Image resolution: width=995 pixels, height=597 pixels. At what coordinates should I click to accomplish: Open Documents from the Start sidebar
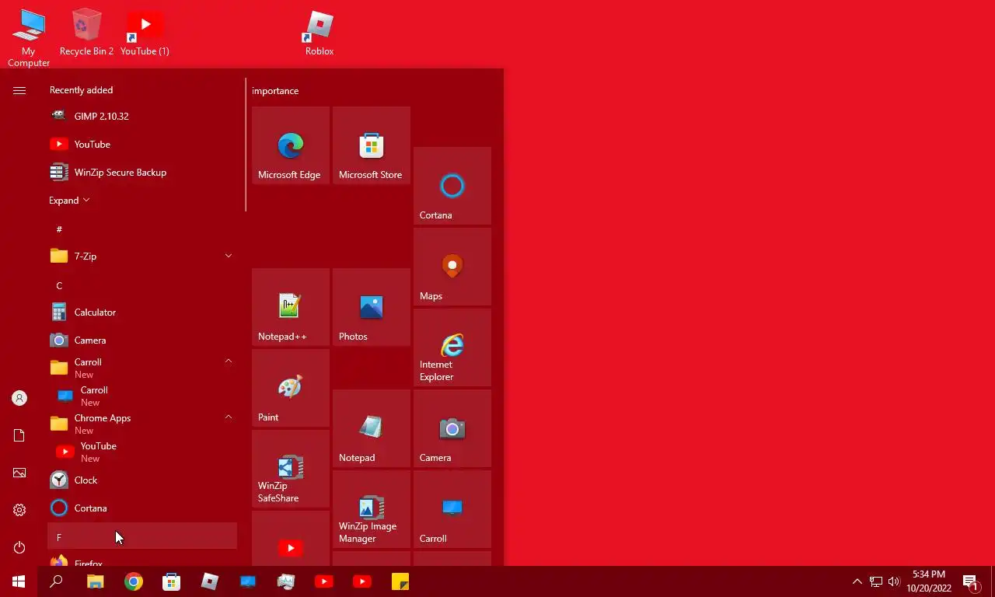tap(19, 435)
